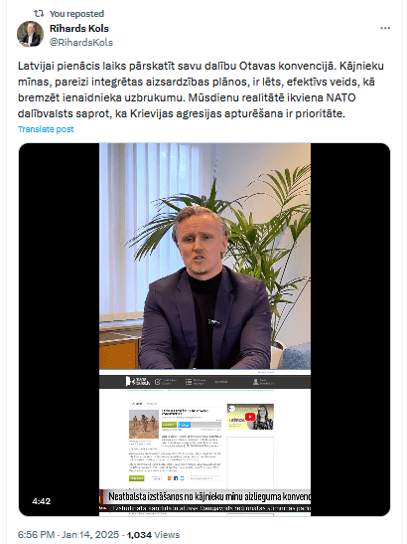Click the Neatbalsta izstāšanos news ticker headline
Viewport: 407px width, 544px height.
[209, 496]
